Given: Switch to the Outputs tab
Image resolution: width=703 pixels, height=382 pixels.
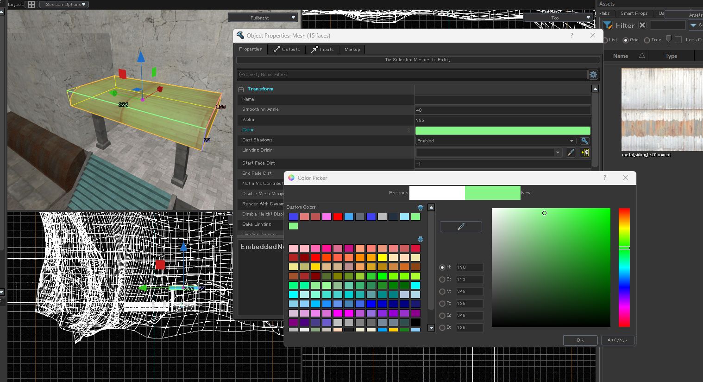Looking at the screenshot, I should (286, 49).
